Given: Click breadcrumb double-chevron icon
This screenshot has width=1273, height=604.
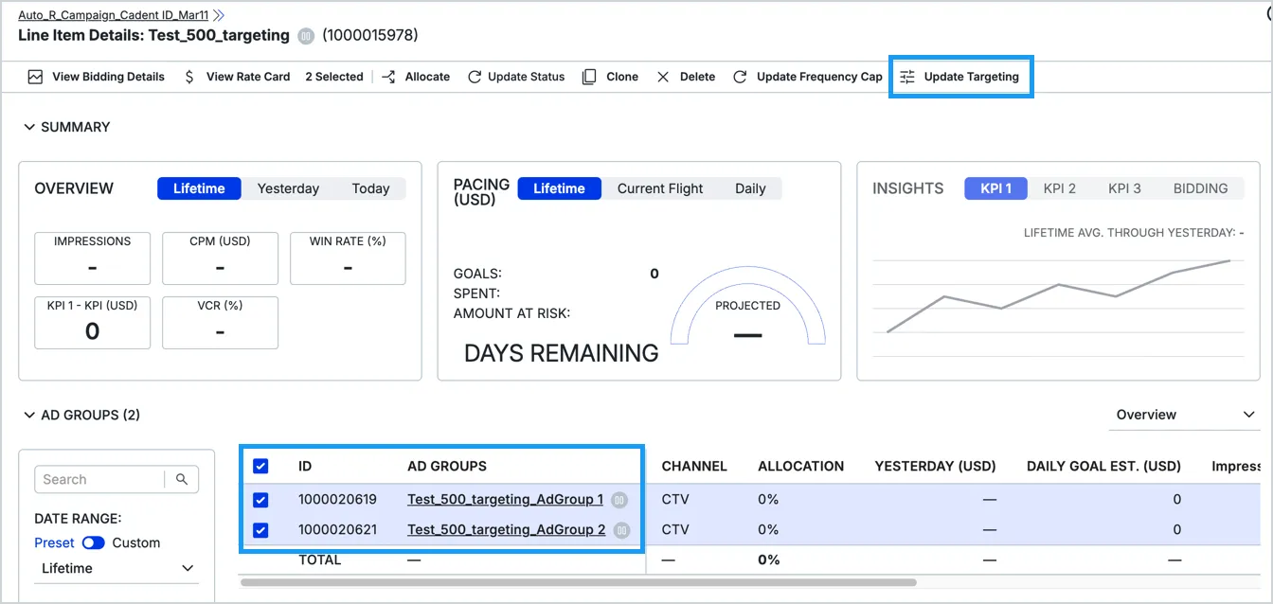Looking at the screenshot, I should [219, 15].
